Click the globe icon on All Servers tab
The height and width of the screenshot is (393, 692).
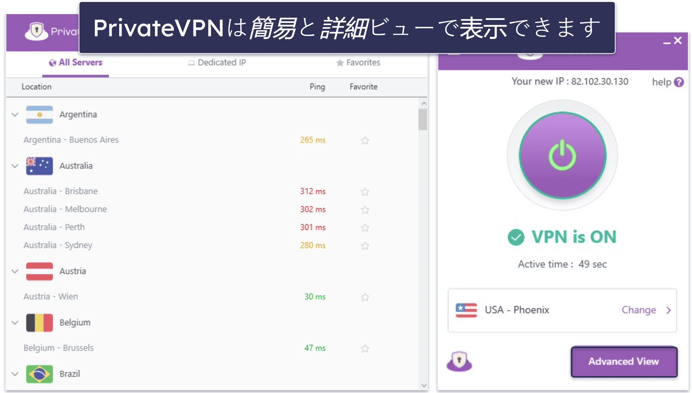[52, 63]
